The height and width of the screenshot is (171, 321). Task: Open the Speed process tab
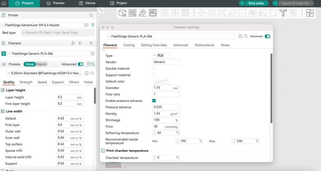coord(42,82)
